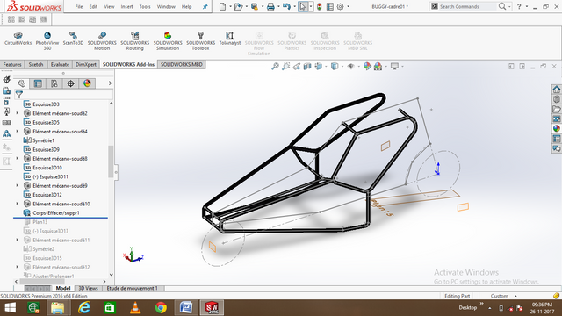Expand Elément mécano-soudé9 feature

pyautogui.click(x=17, y=185)
